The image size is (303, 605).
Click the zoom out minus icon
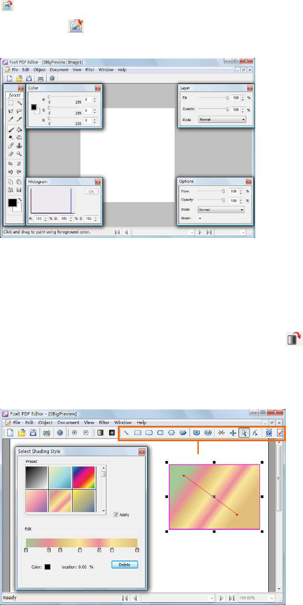tap(86, 432)
